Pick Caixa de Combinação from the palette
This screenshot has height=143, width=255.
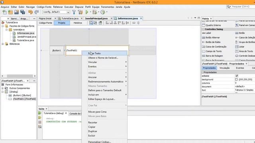click(214, 47)
